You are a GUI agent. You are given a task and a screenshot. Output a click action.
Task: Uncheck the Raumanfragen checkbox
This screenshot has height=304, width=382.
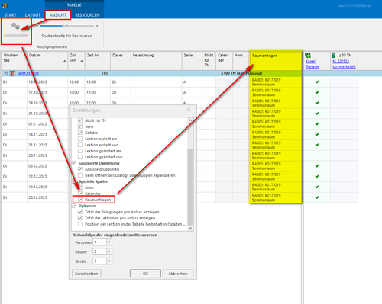pyautogui.click(x=80, y=200)
